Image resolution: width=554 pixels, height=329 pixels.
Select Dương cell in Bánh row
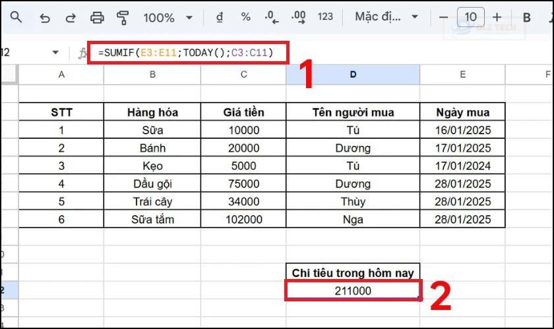353,148
